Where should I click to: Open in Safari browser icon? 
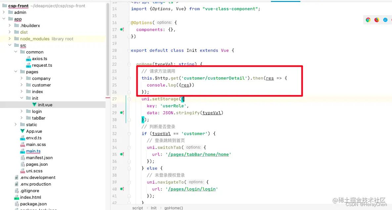pyautogui.click(x=385, y=20)
